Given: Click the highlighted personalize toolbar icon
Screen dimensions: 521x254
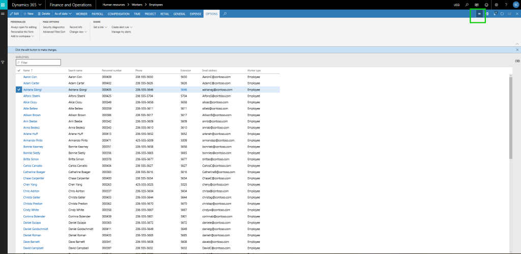Looking at the screenshot, I should tap(479, 14).
